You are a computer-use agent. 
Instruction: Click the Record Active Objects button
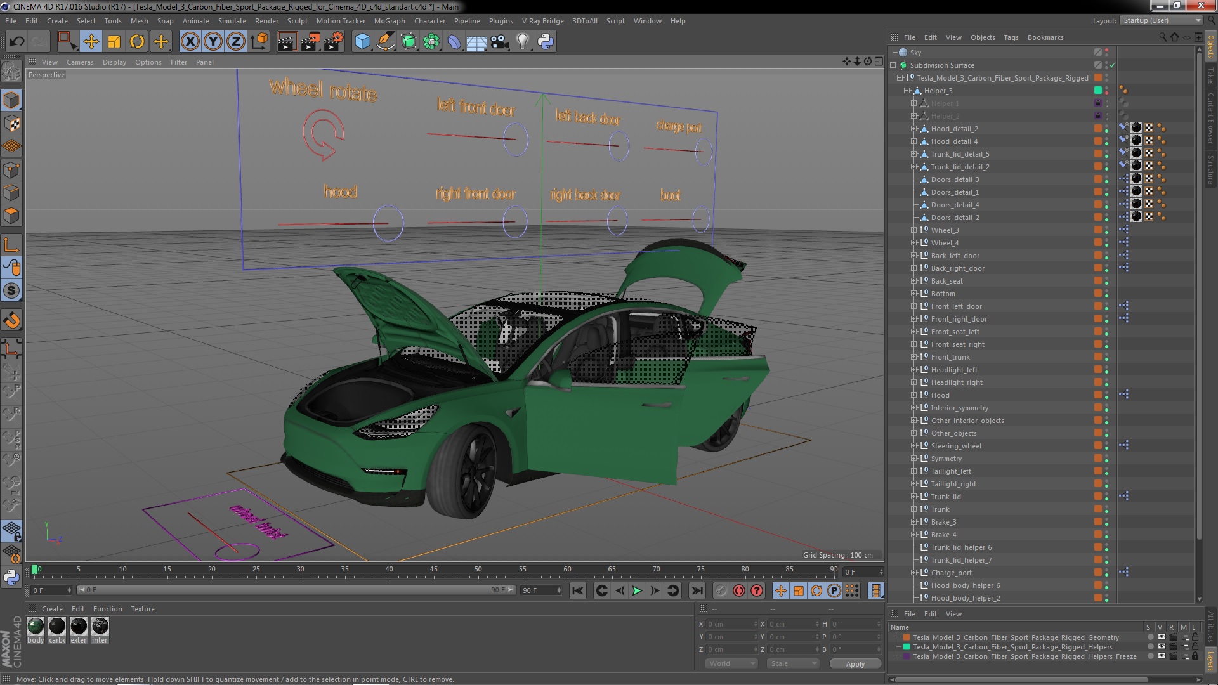721,591
